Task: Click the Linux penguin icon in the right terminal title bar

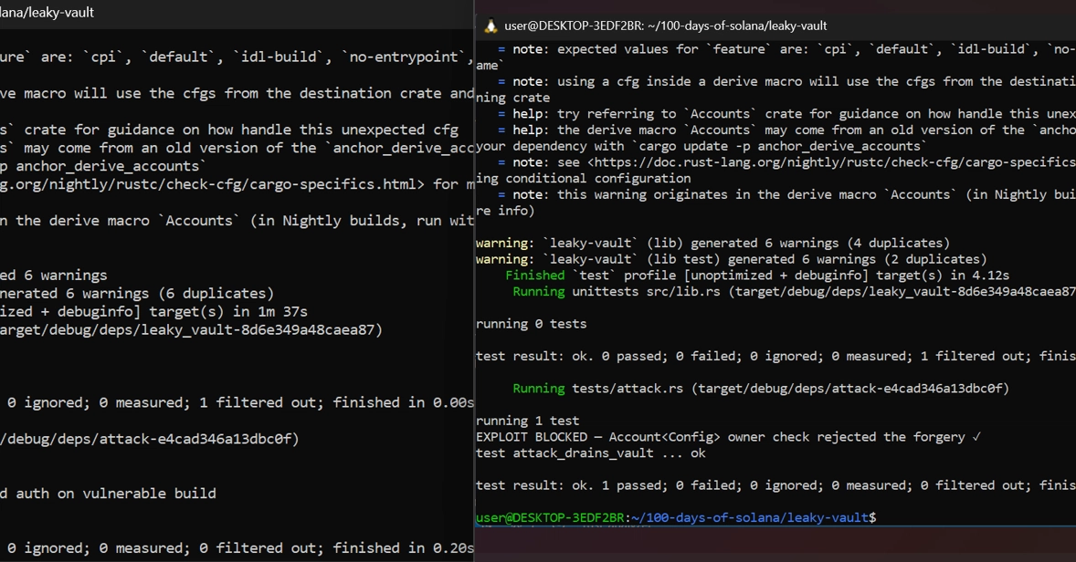Action: (x=491, y=26)
